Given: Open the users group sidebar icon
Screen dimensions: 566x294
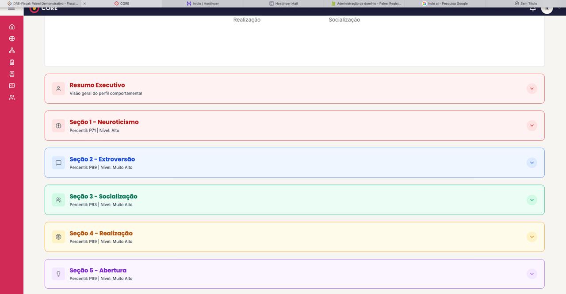Looking at the screenshot, I should coord(12,98).
